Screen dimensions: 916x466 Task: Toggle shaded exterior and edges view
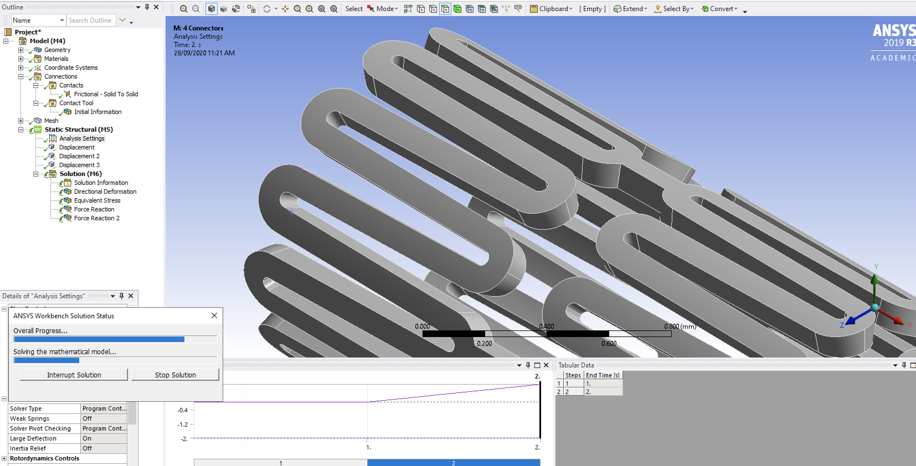(x=211, y=9)
